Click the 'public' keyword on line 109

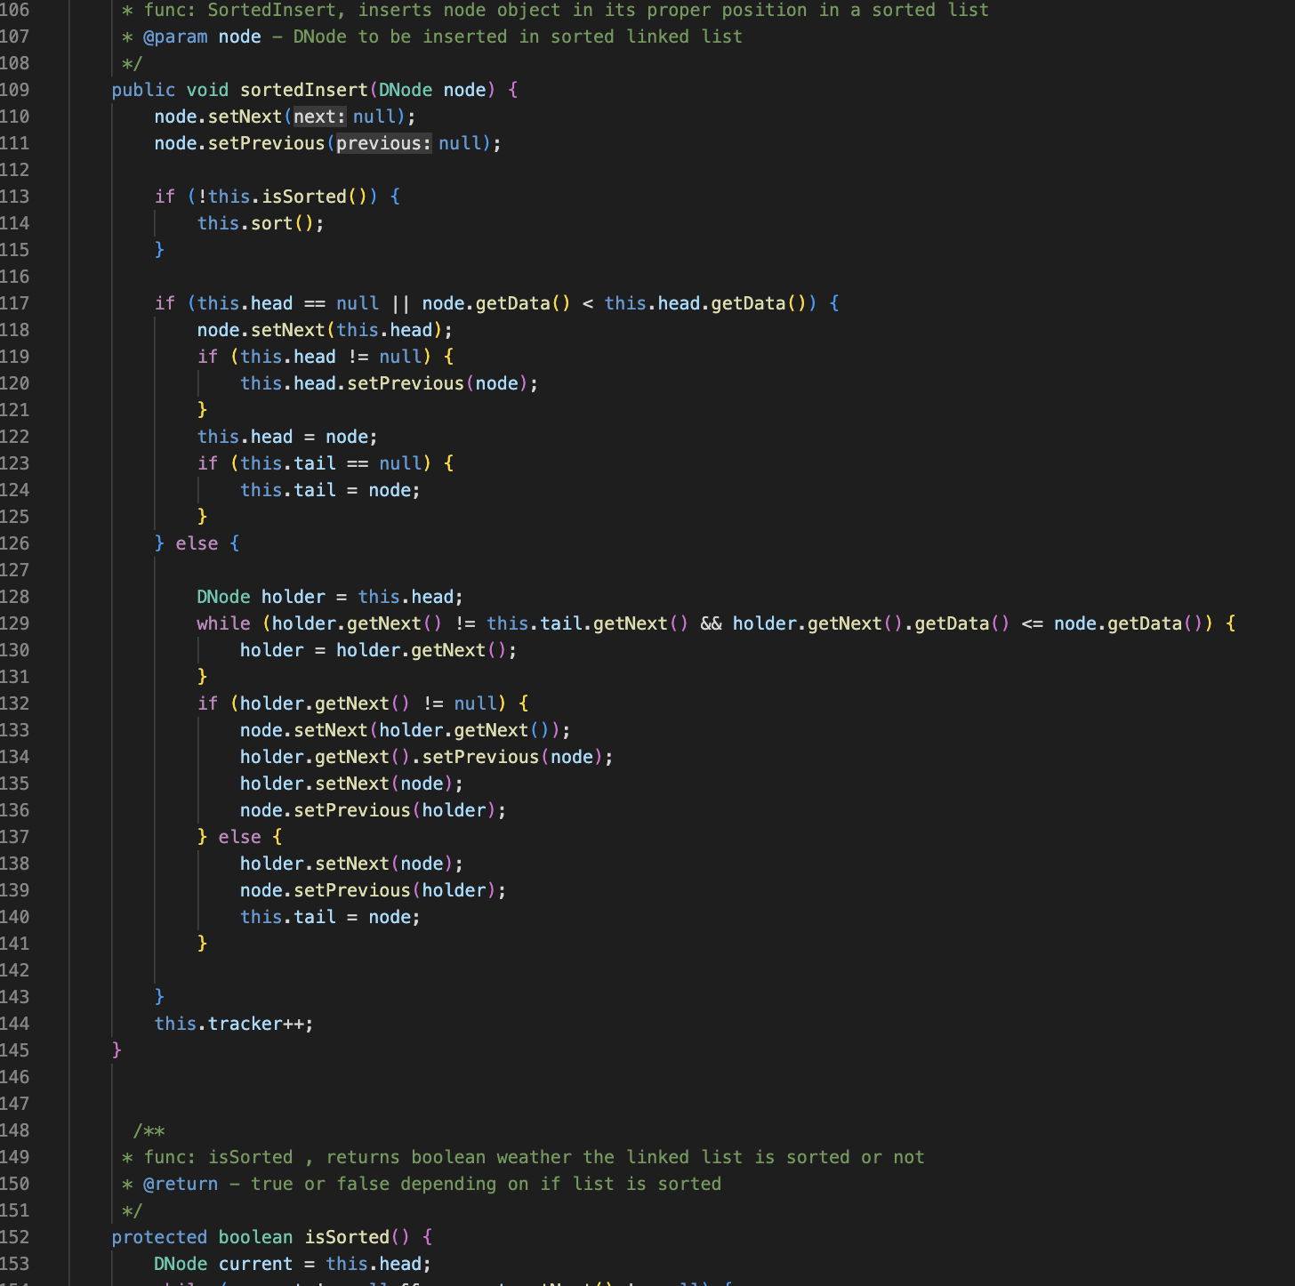143,90
